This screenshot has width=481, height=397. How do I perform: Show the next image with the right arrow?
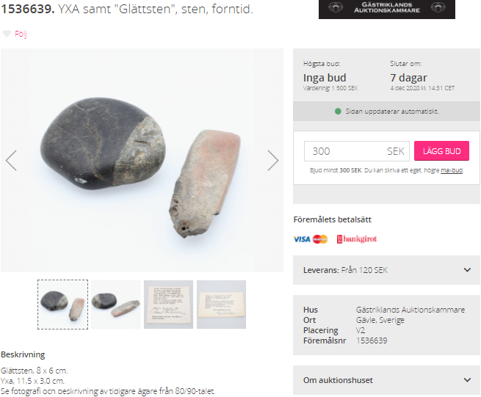[x=272, y=160]
